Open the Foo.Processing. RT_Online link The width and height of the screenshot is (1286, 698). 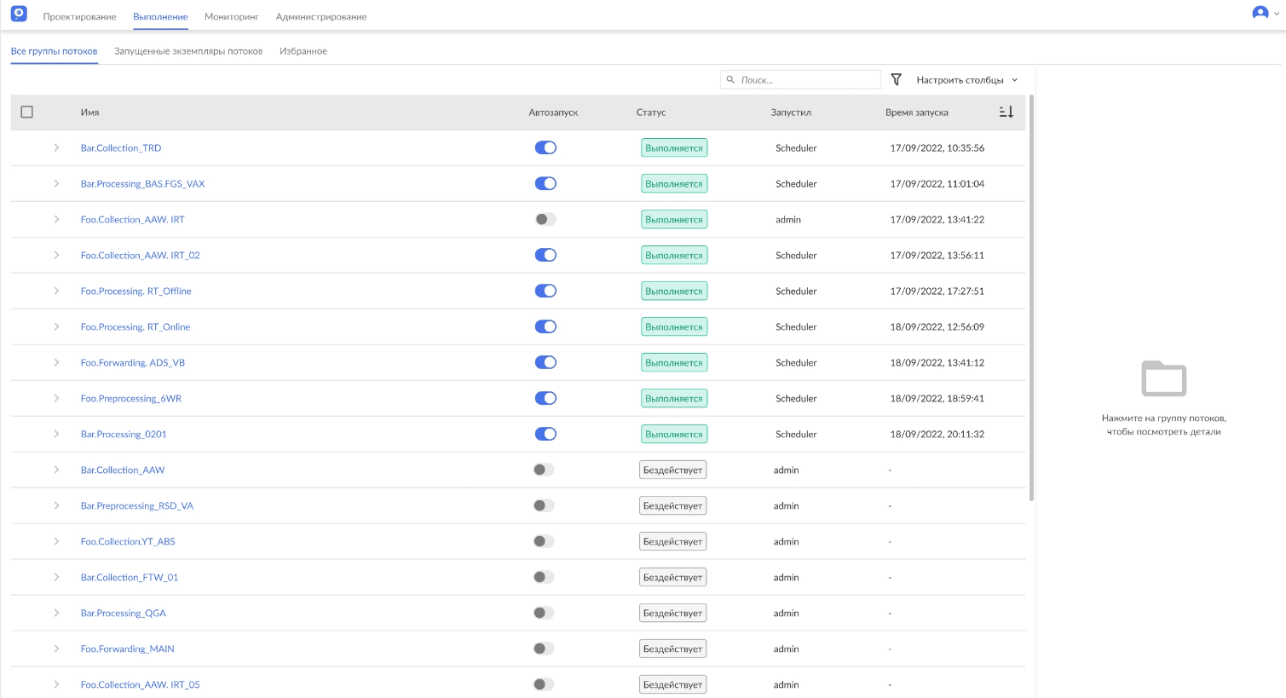coord(135,327)
